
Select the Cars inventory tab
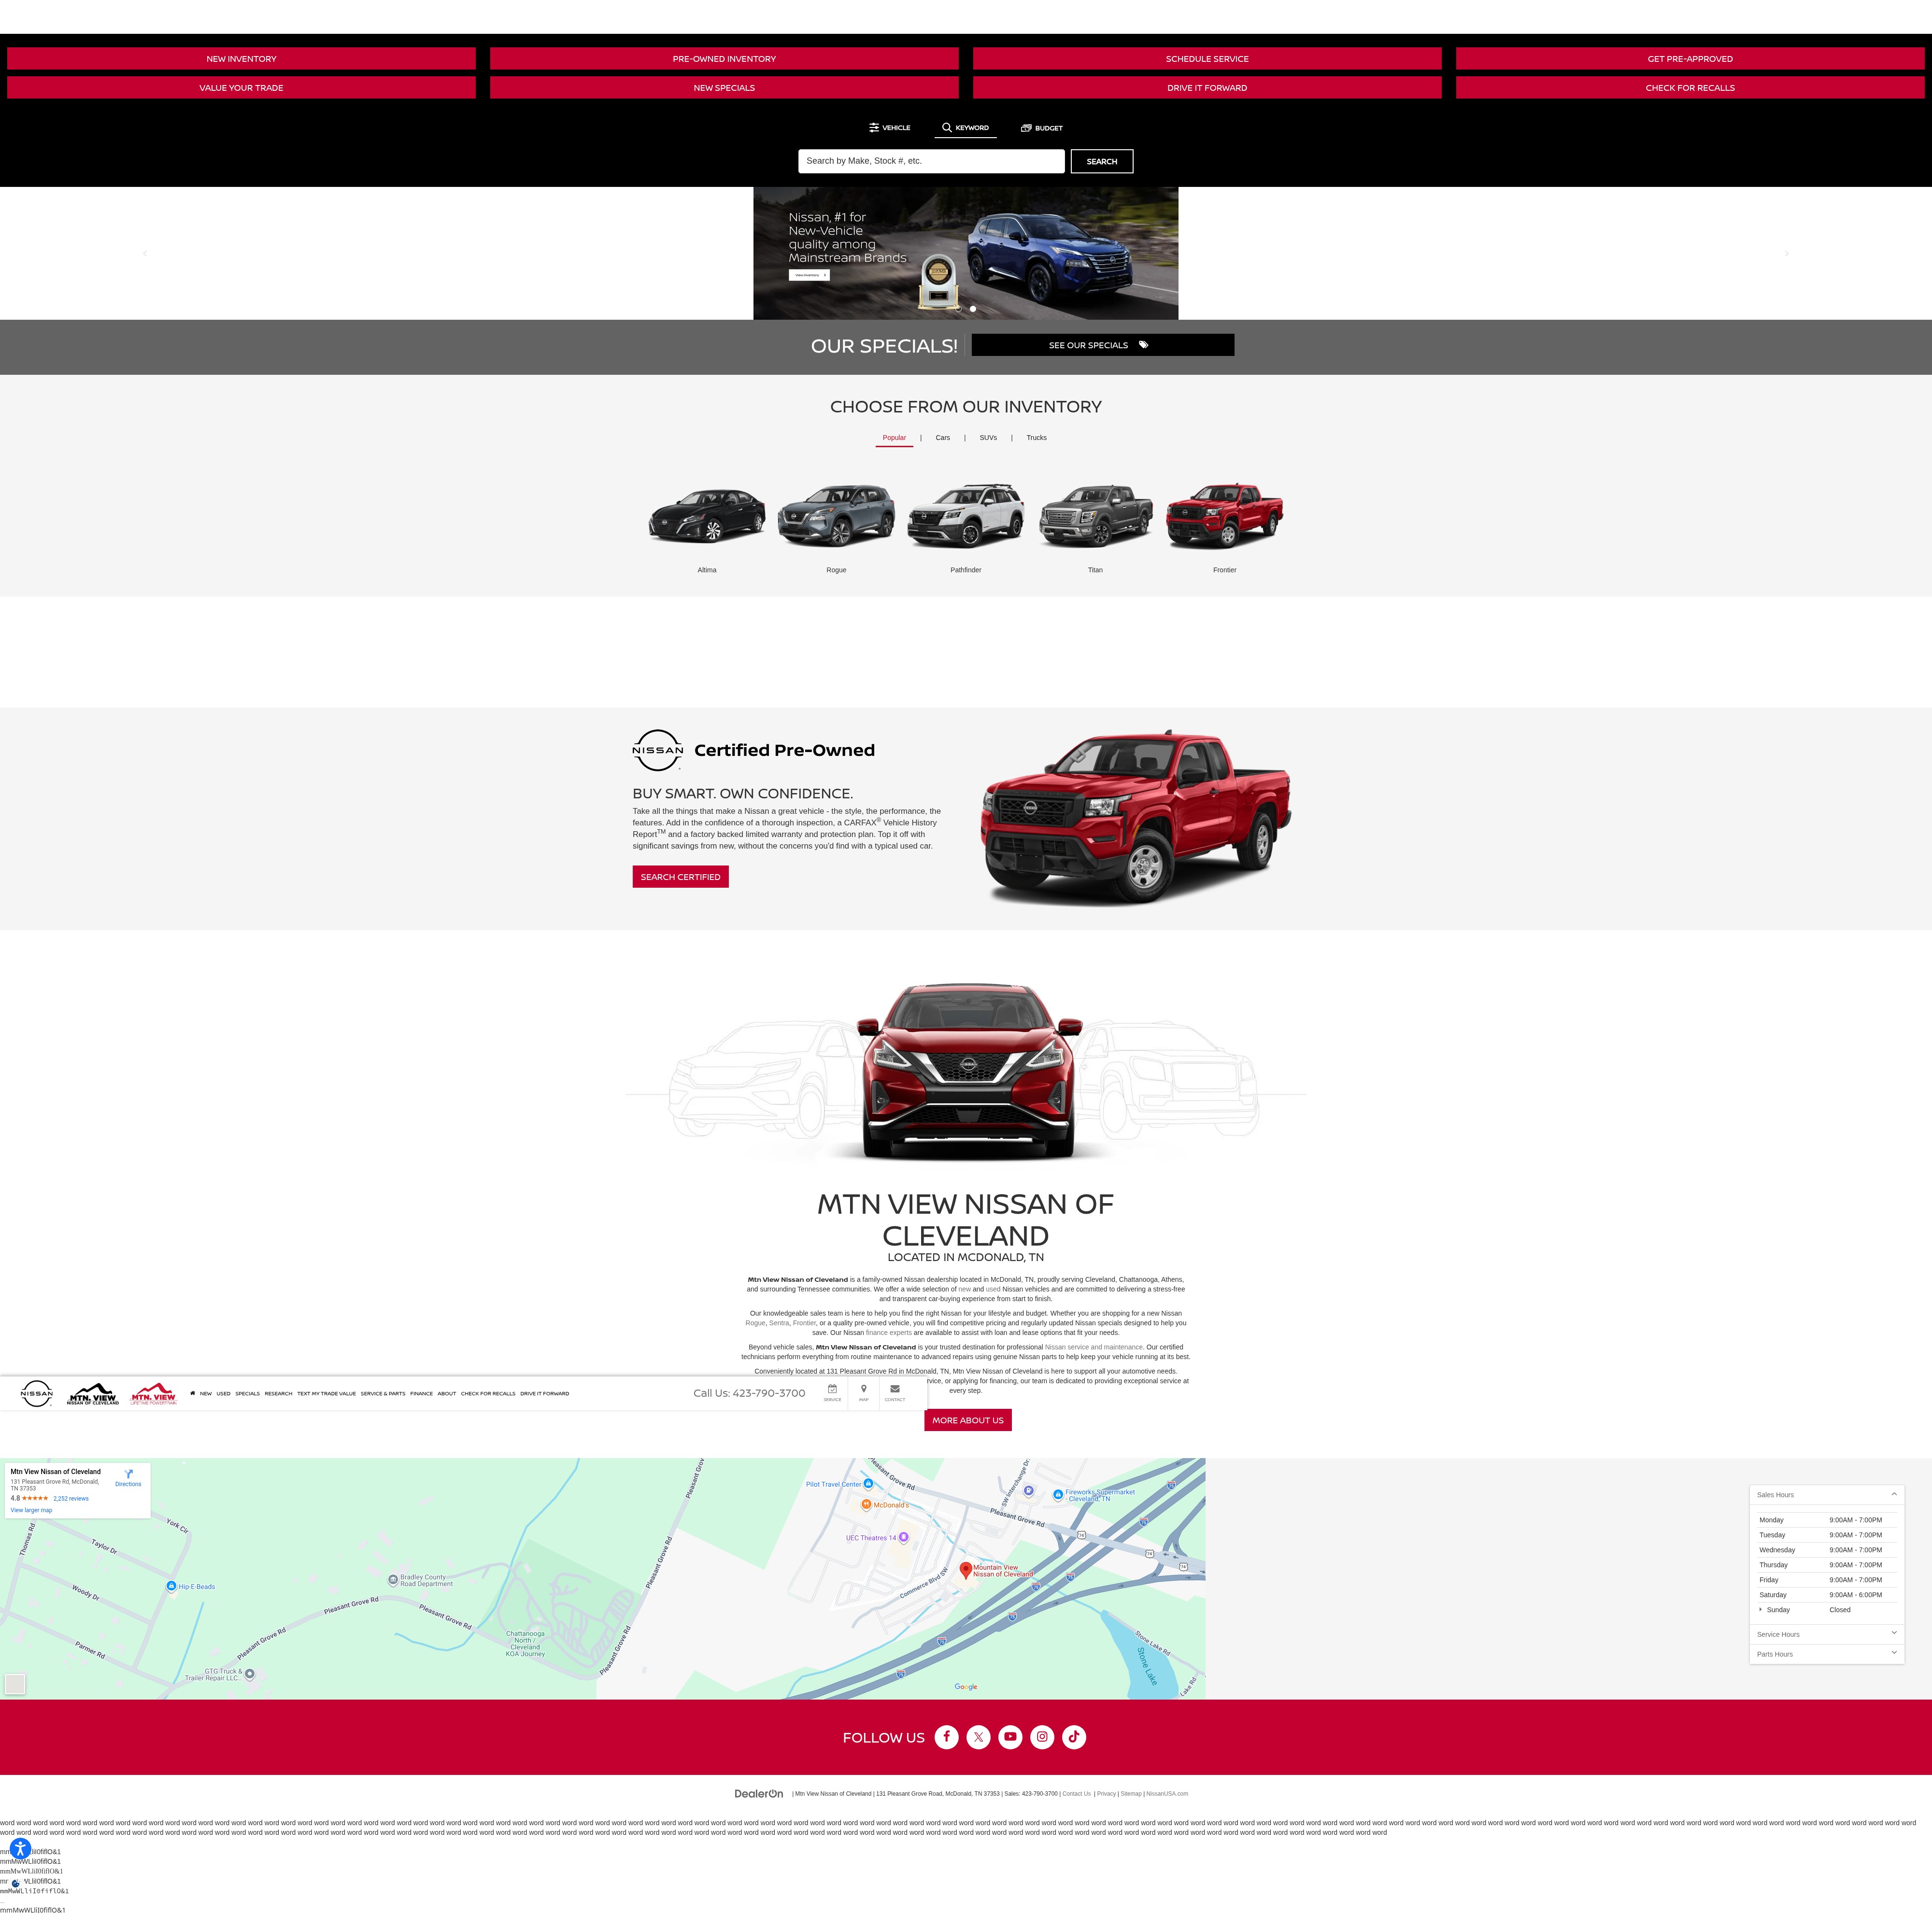[x=943, y=437]
